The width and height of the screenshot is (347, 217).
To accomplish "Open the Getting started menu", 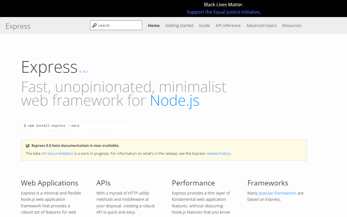I will [x=179, y=26].
